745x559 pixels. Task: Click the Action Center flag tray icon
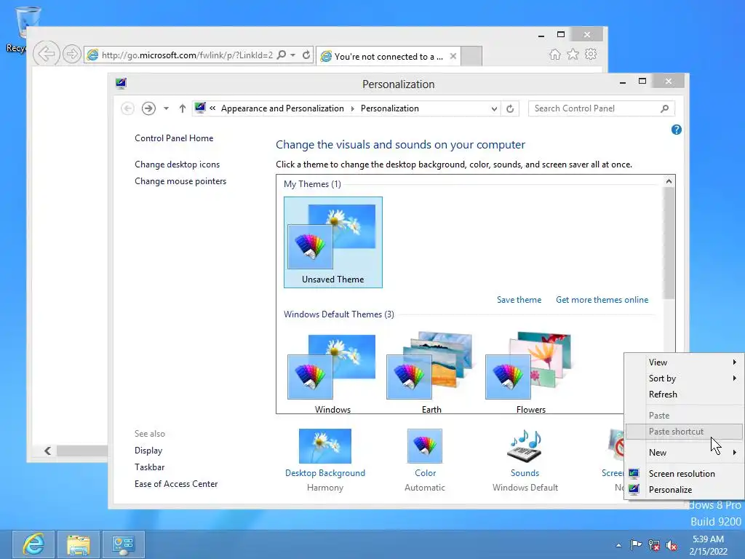coord(636,544)
